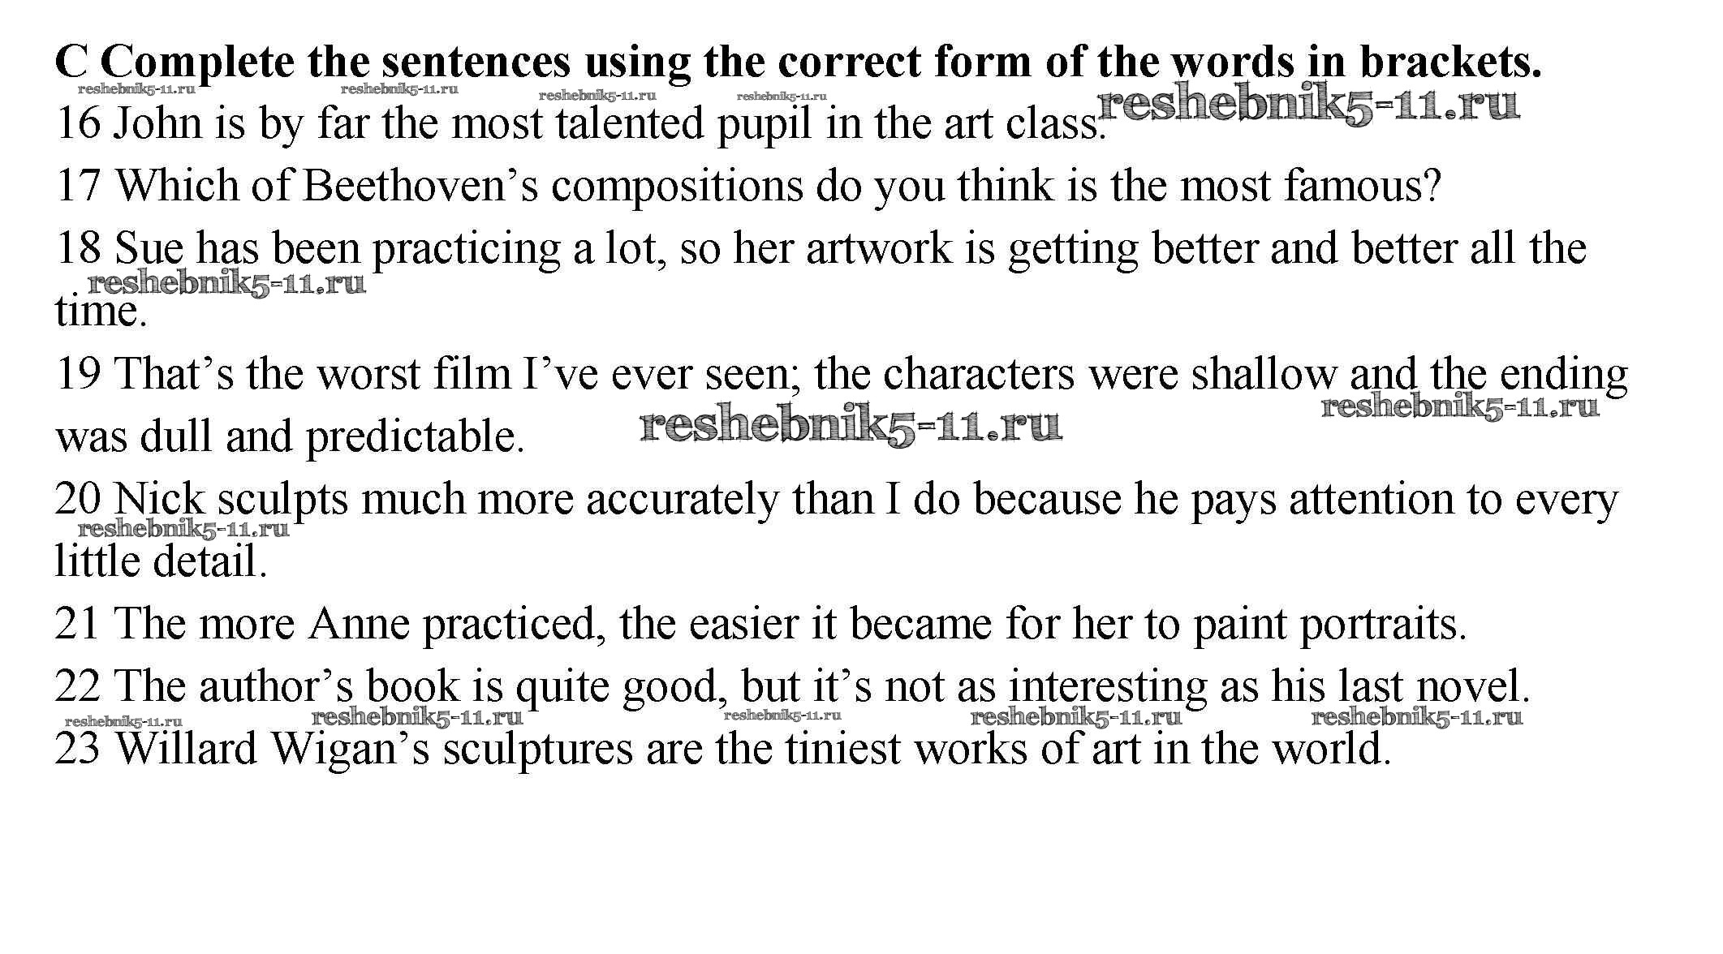The image size is (1723, 954).
Task: Select sentence 22 about the author's book
Action: coord(791,686)
